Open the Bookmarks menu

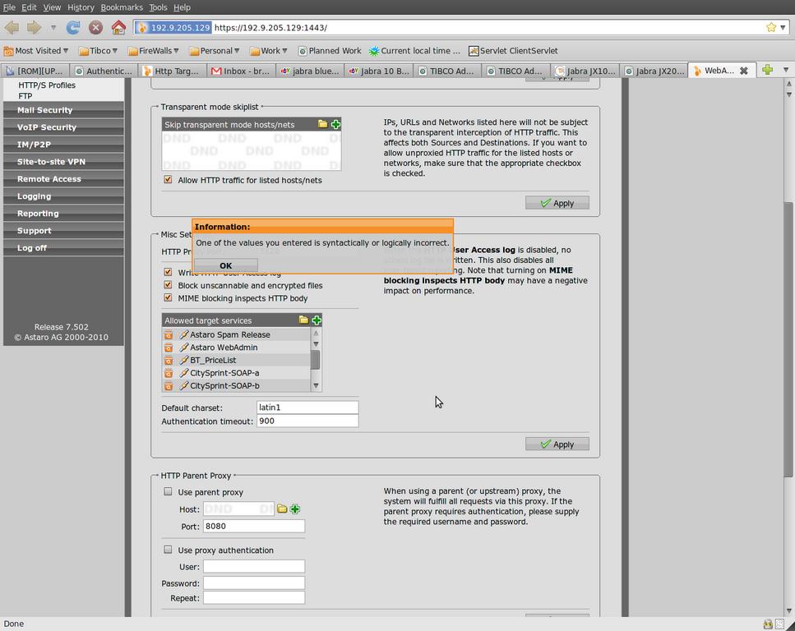[122, 7]
